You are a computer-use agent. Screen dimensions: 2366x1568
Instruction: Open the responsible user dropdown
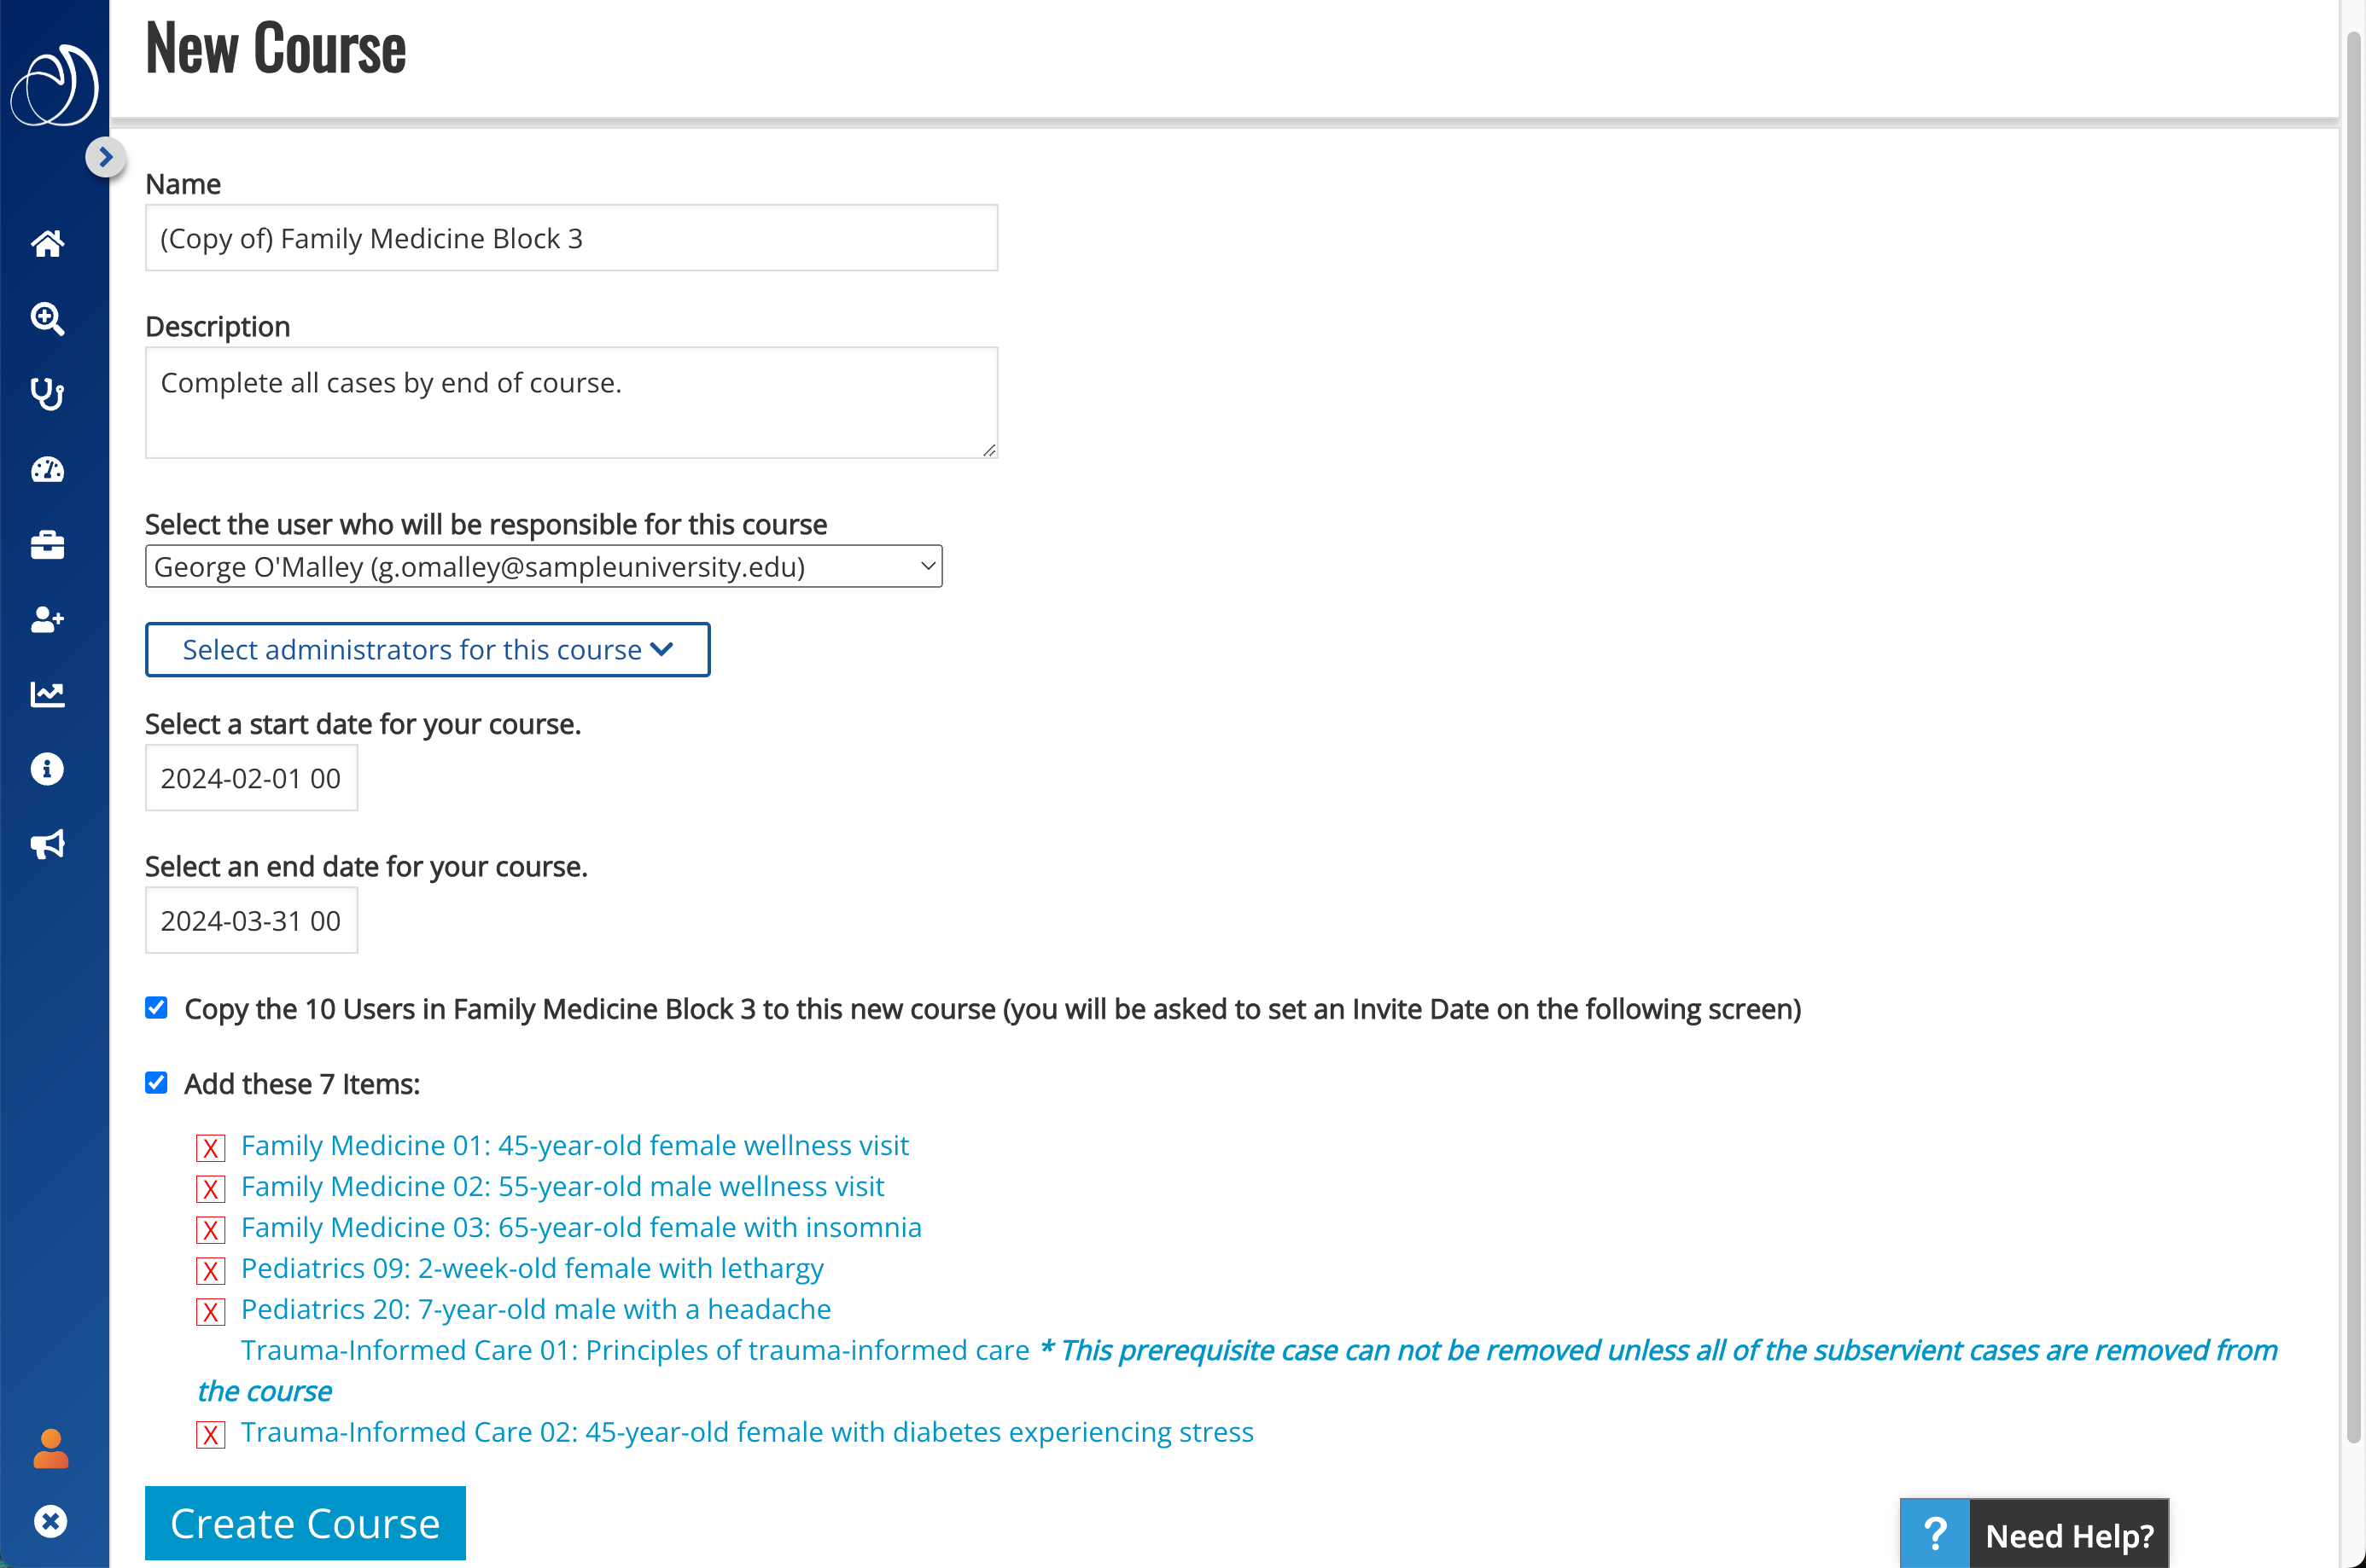(x=543, y=567)
